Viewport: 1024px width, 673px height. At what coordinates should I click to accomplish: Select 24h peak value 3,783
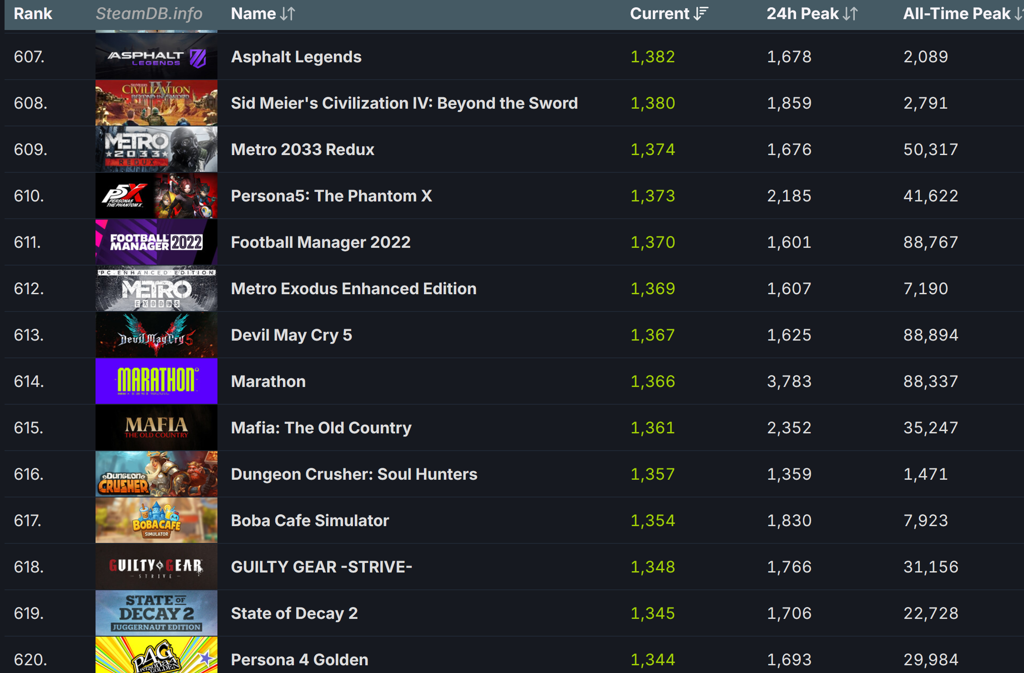click(789, 382)
